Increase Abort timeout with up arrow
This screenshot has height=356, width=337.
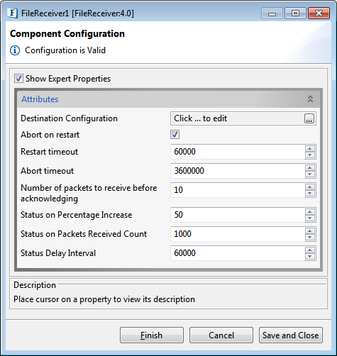coord(310,168)
